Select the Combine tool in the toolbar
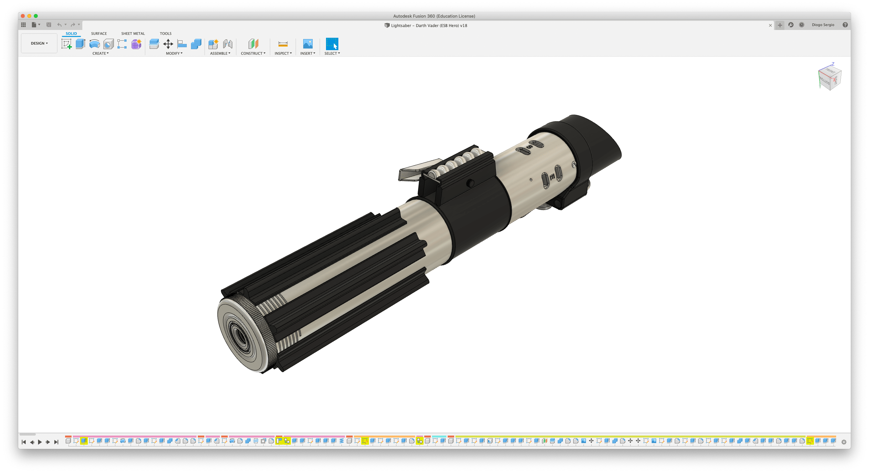 (x=196, y=44)
